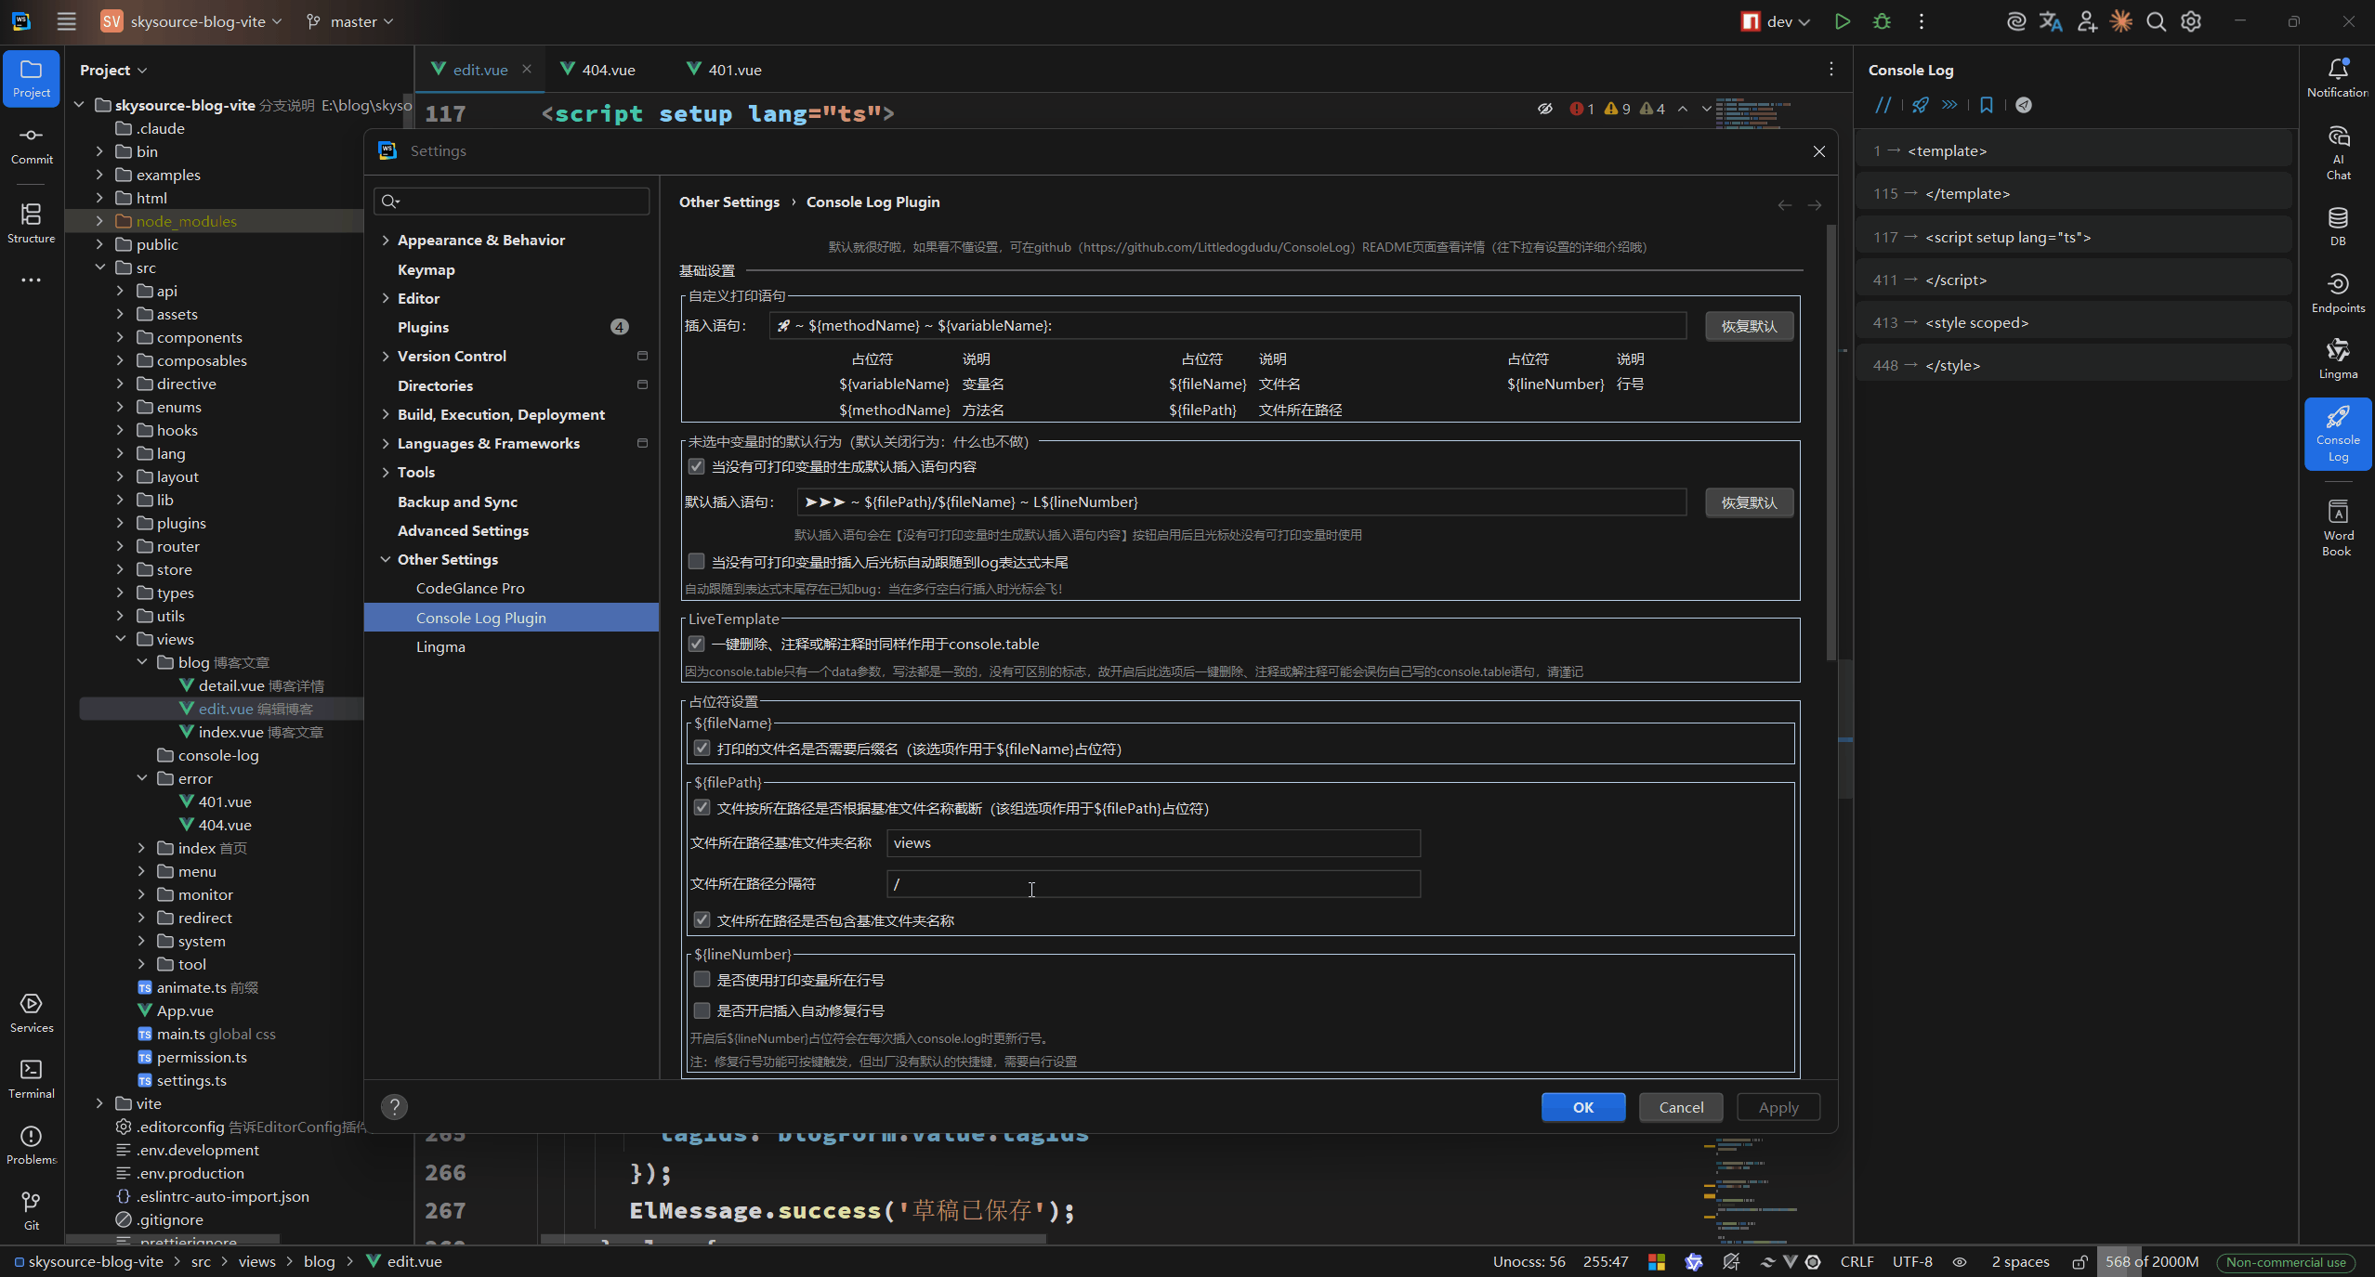
Task: Click OK to confirm settings
Action: coord(1583,1107)
